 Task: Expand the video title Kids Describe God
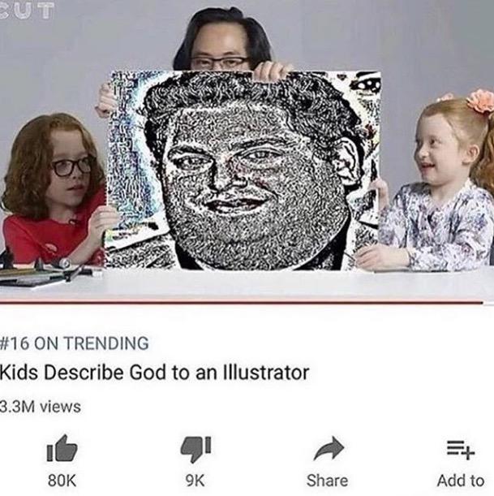(154, 373)
